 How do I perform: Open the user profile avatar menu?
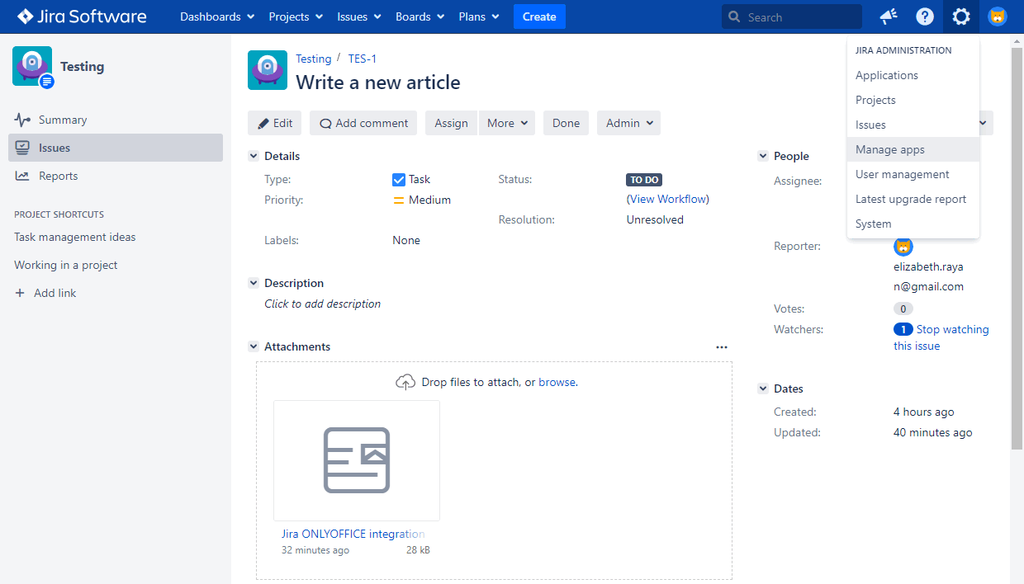click(998, 16)
